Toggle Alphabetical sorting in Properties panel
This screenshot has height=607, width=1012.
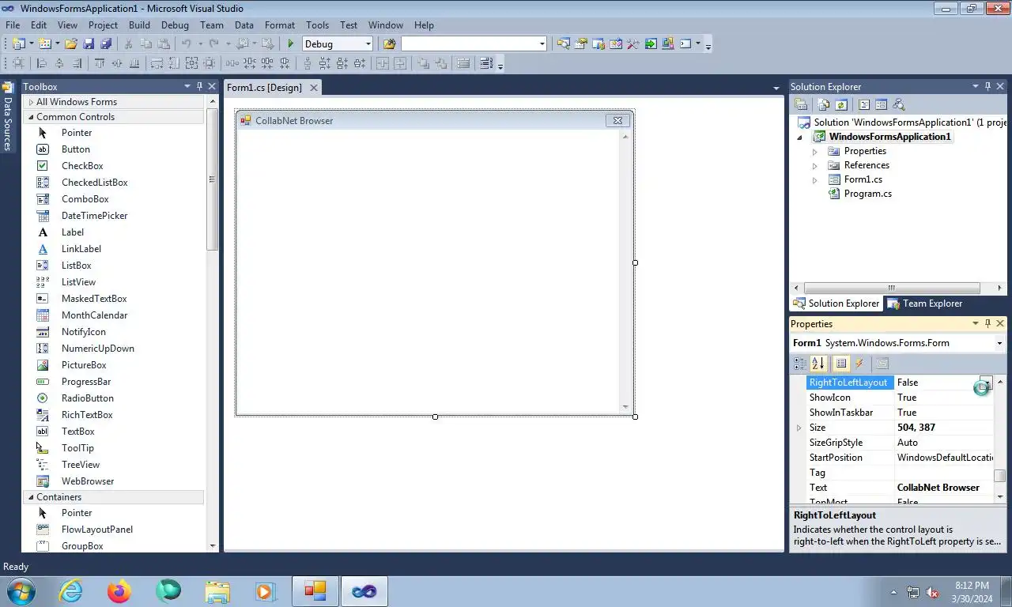[818, 364]
